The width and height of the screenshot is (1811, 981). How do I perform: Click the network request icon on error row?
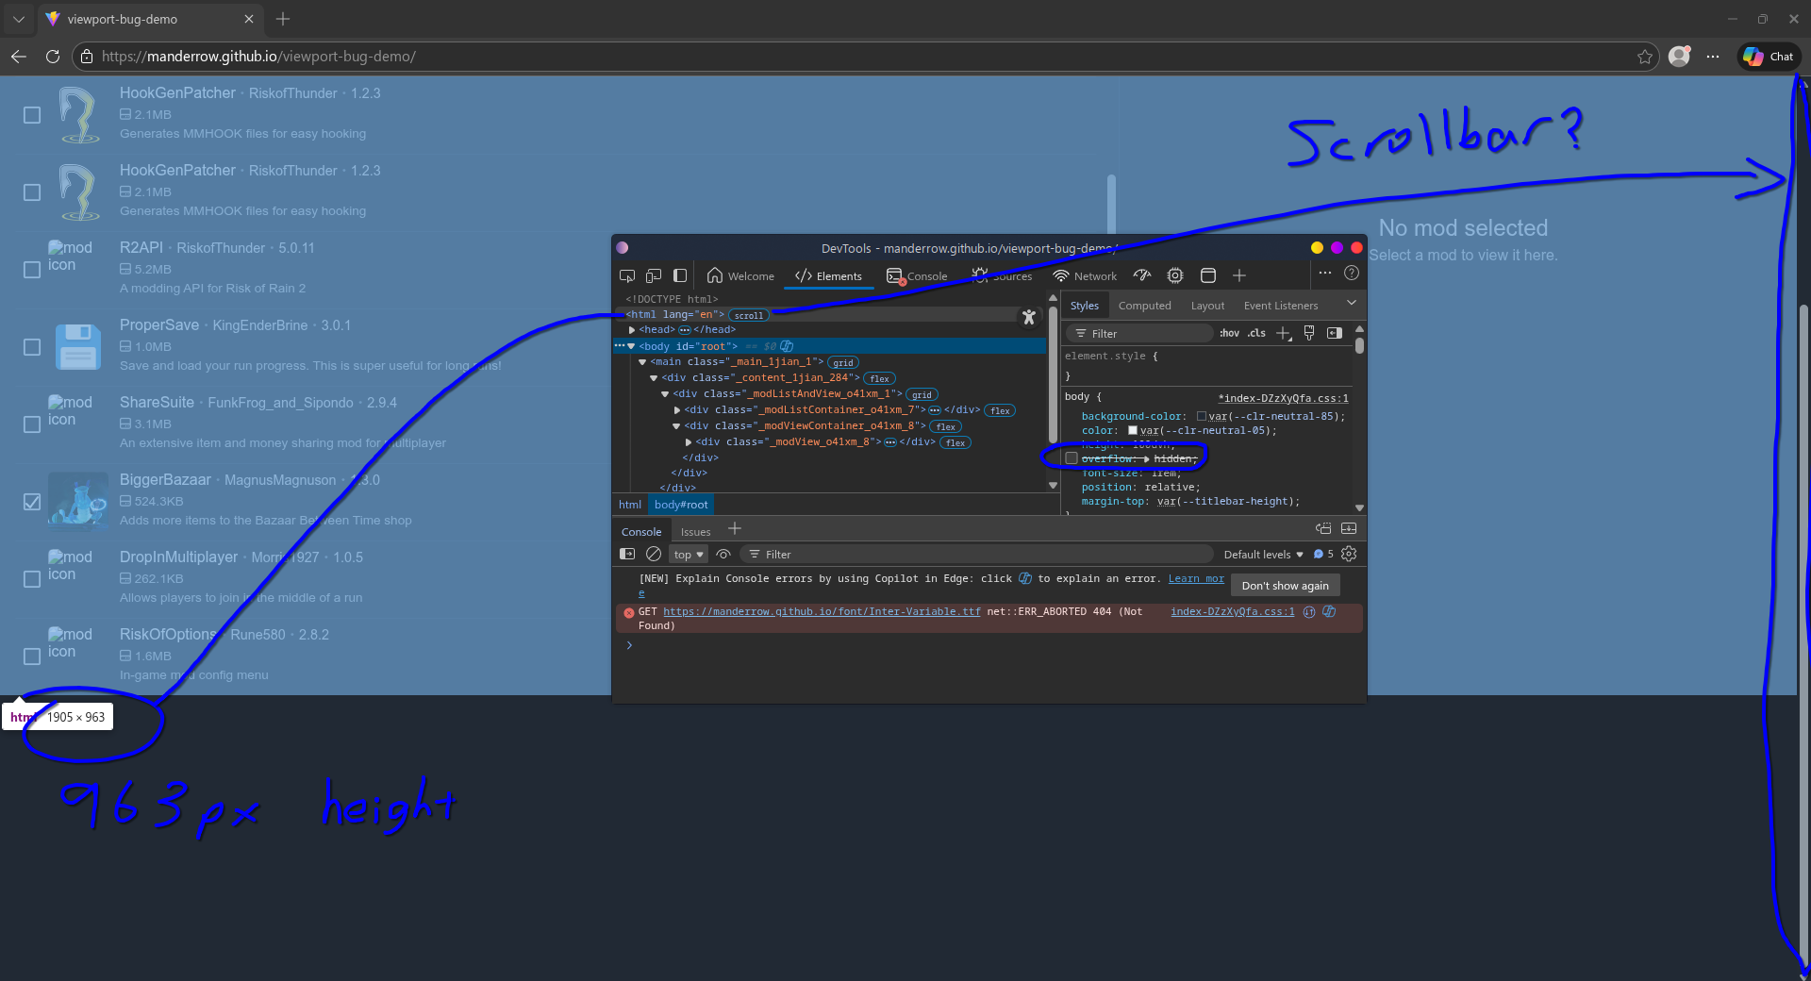pos(1309,611)
